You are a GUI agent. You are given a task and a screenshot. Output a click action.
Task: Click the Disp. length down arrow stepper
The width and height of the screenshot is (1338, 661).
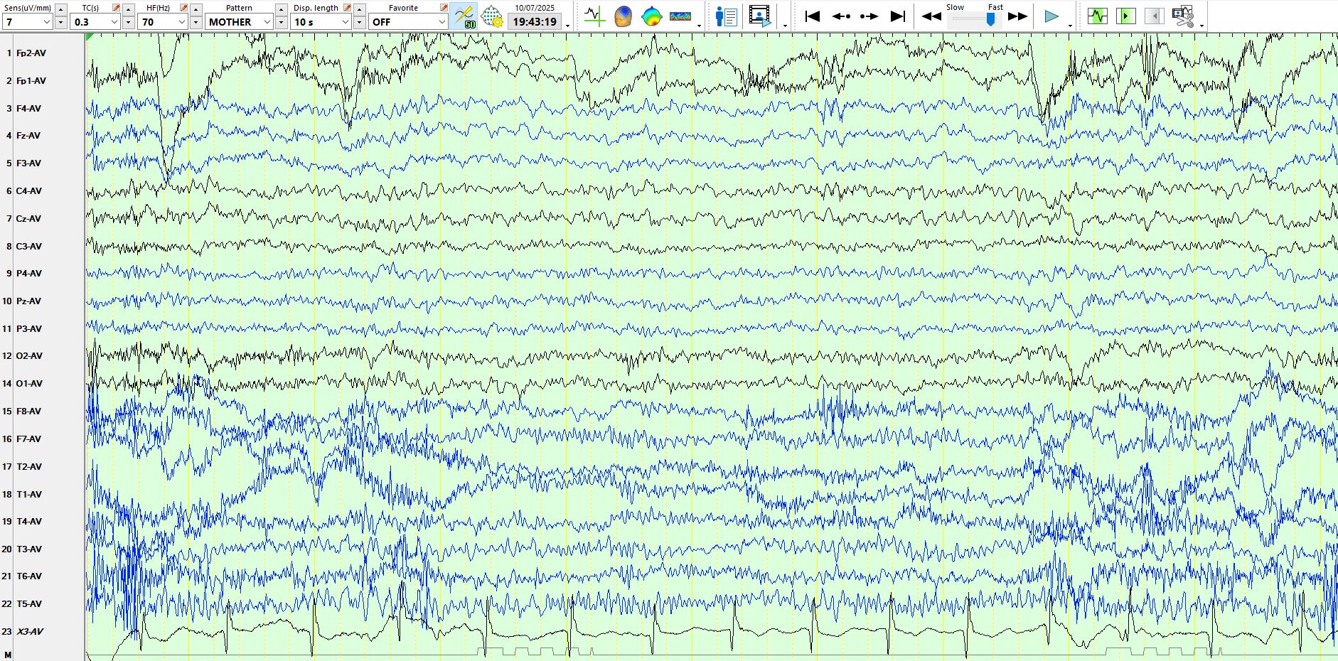(x=360, y=22)
